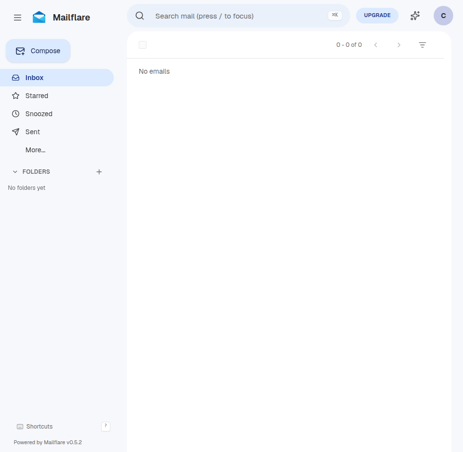
Task: Compose a new email
Action: coord(38,51)
